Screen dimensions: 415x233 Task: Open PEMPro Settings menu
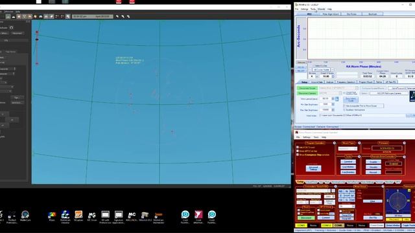(304, 9)
